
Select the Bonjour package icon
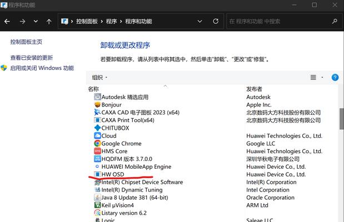coord(97,104)
